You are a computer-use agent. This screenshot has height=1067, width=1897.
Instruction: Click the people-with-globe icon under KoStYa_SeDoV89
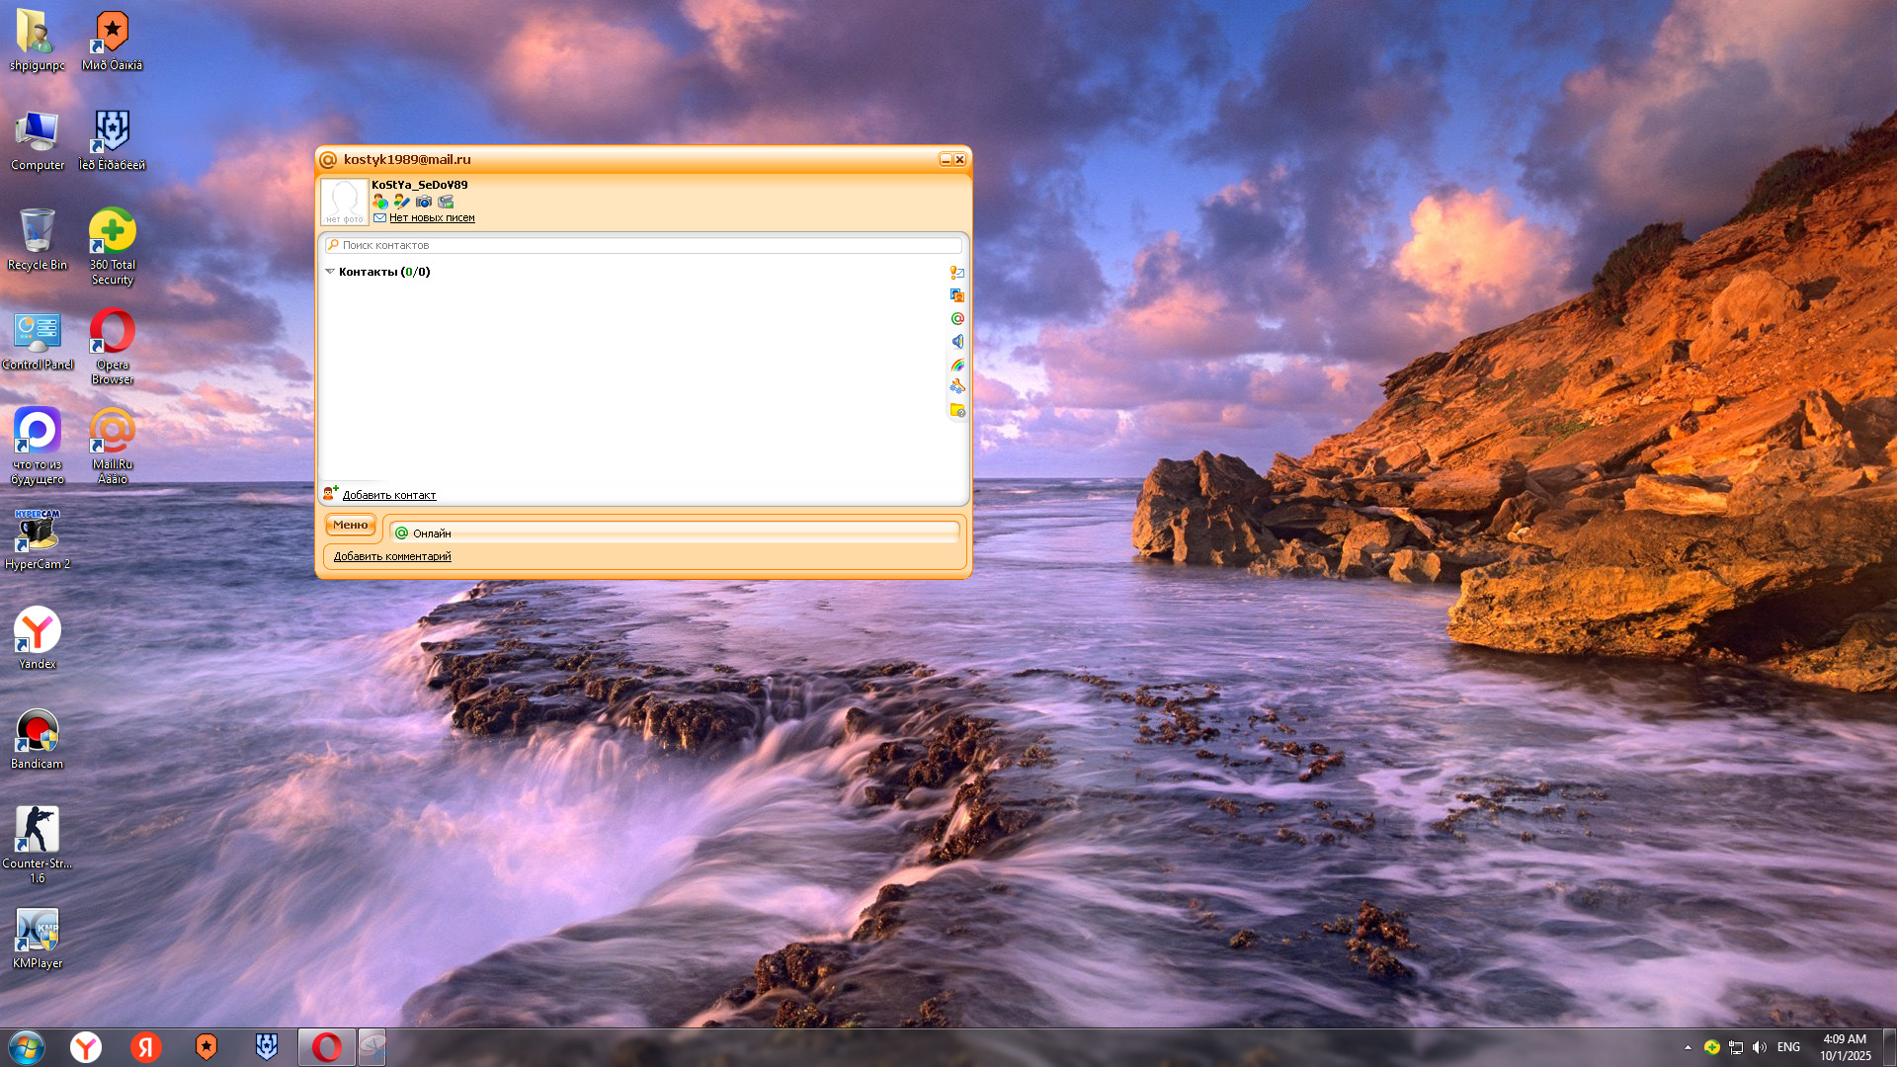380,202
